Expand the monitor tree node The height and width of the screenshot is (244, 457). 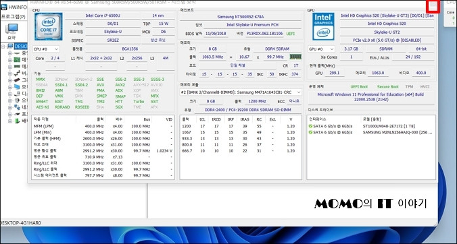pos(10,87)
